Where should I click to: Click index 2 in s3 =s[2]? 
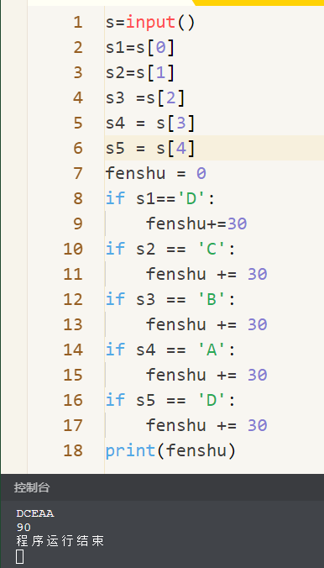tap(170, 97)
